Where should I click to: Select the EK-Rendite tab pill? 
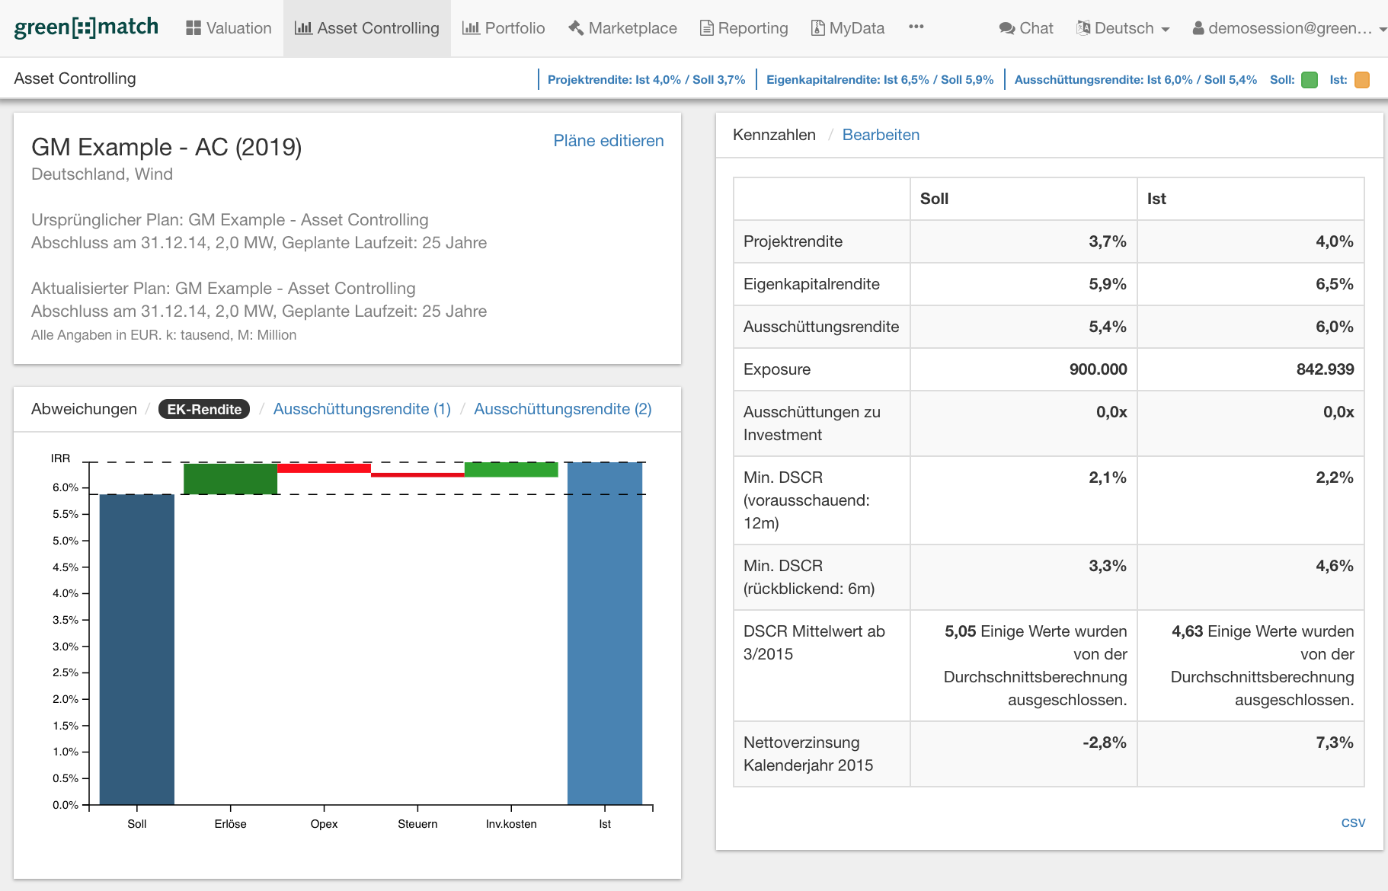coord(204,409)
